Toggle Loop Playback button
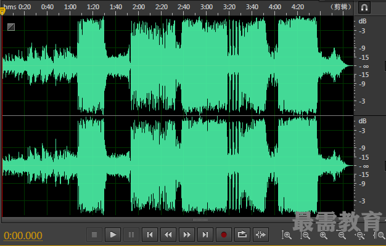The width and height of the screenshot is (386, 246). (x=242, y=235)
